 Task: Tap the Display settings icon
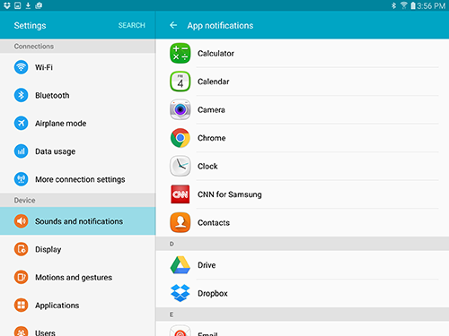click(21, 249)
